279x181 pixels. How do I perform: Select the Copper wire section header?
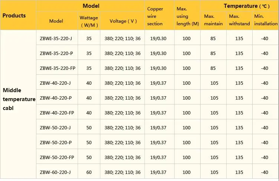155,16
